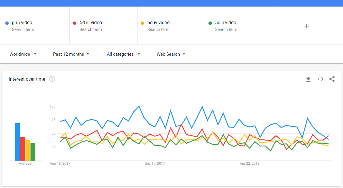
Task: Share the Interest over time chart
Action: 332,79
